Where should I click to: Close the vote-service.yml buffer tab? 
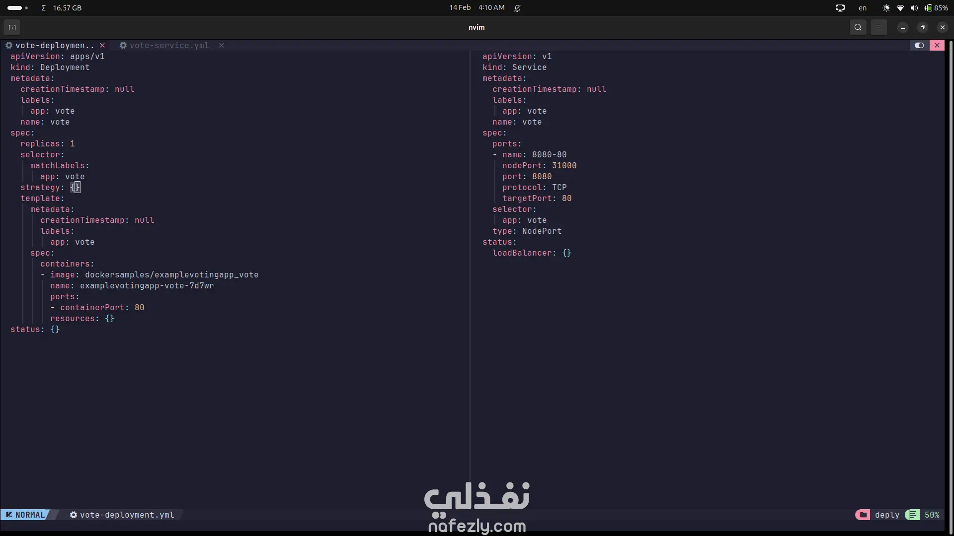[x=222, y=45]
